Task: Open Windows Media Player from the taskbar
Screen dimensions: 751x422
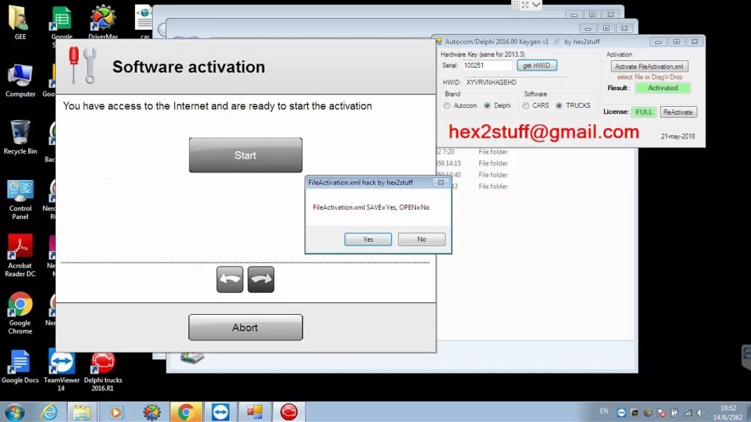Action: pyautogui.click(x=116, y=412)
